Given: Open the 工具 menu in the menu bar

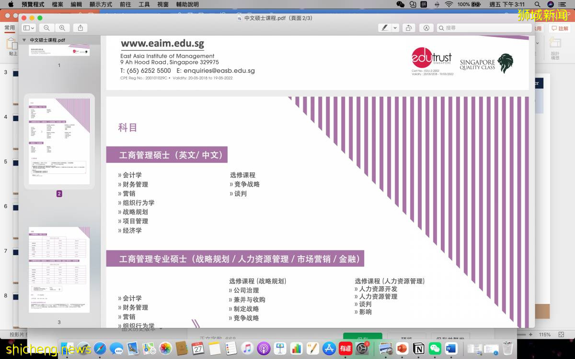Looking at the screenshot, I should tap(145, 4).
